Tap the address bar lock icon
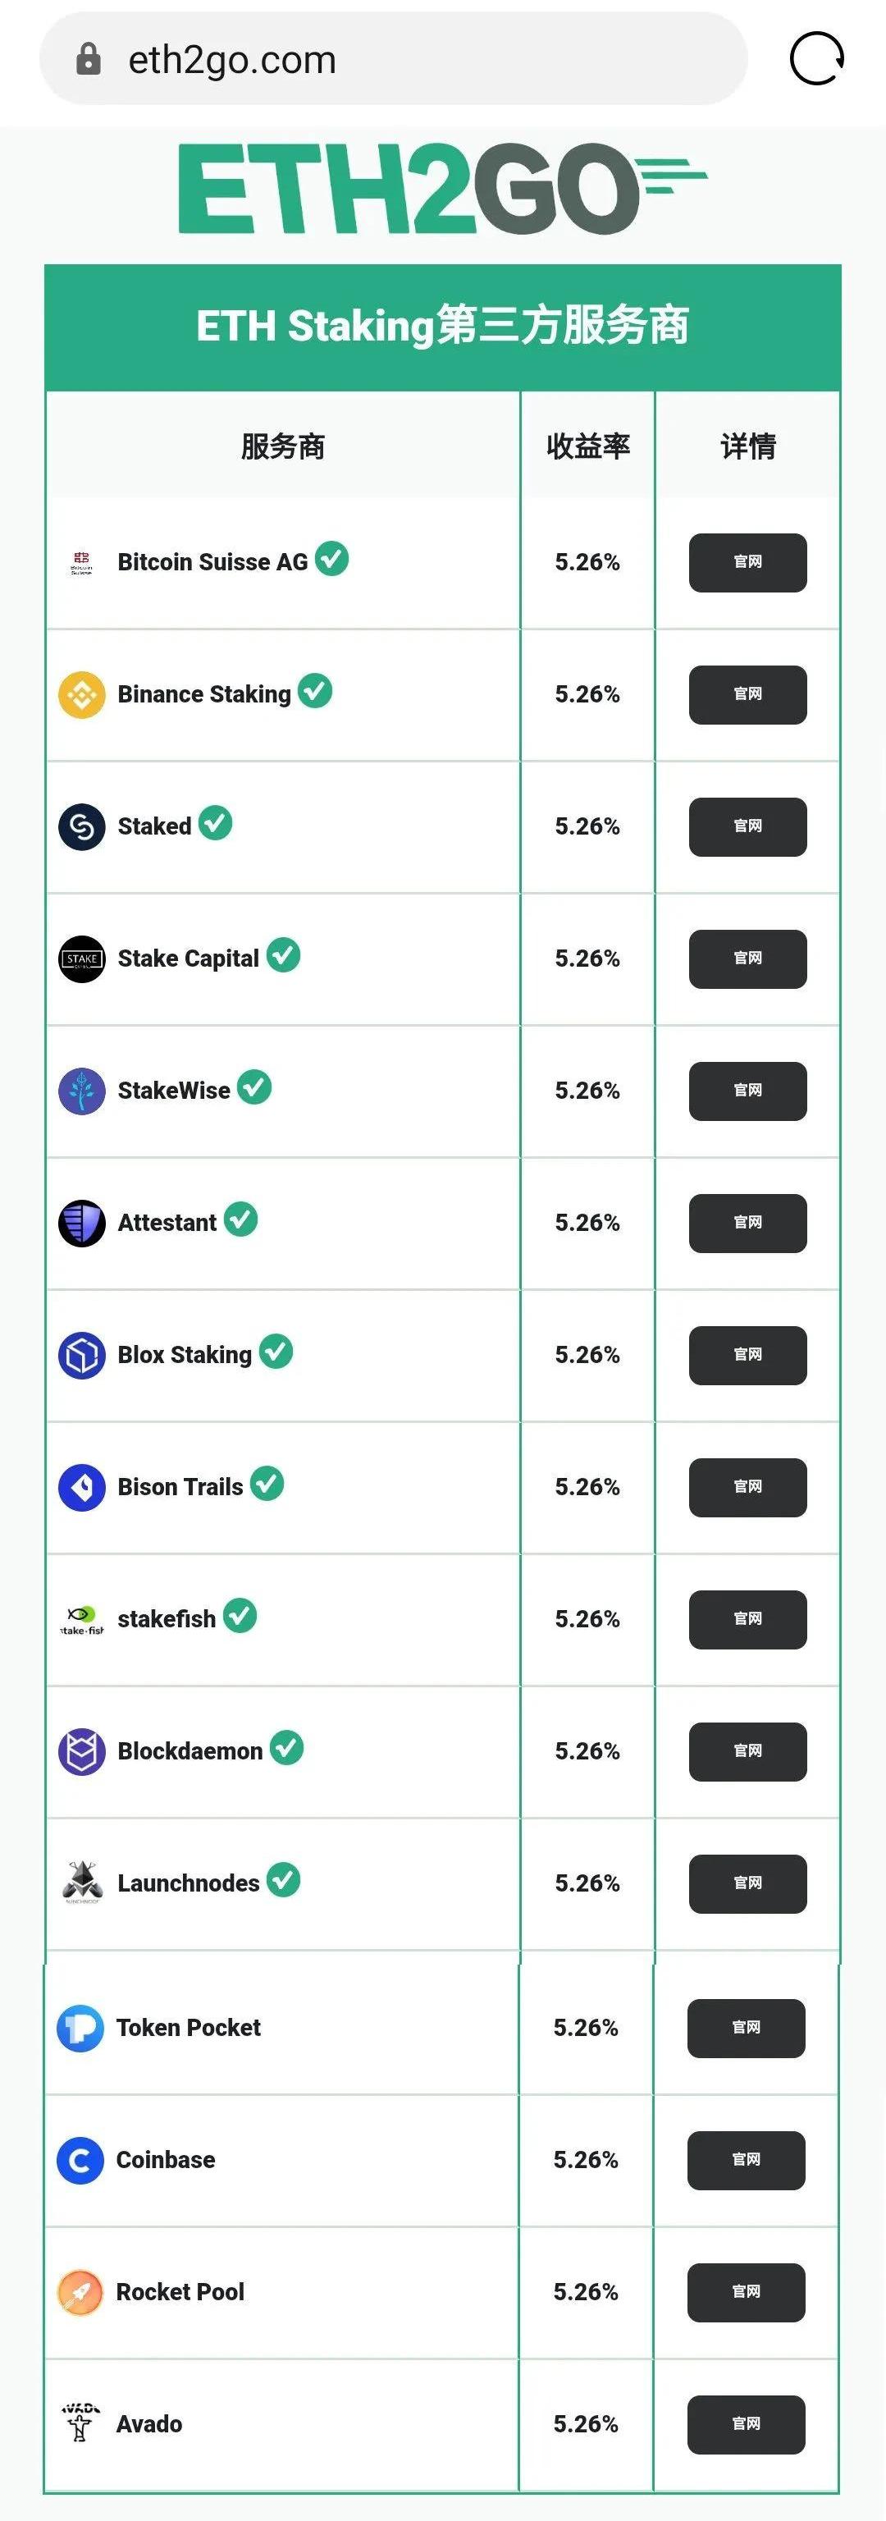This screenshot has width=886, height=2521. pos(88,60)
